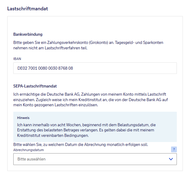Click the SEPA-Lastschriftmandat section heading
Viewport: 188px width, 175px height.
click(x=35, y=86)
